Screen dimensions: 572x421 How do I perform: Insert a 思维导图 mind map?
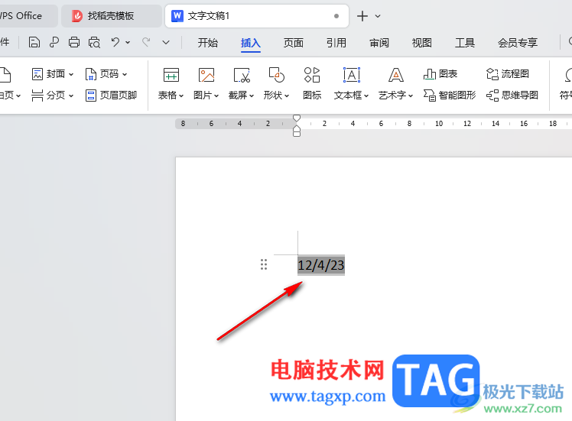[512, 96]
